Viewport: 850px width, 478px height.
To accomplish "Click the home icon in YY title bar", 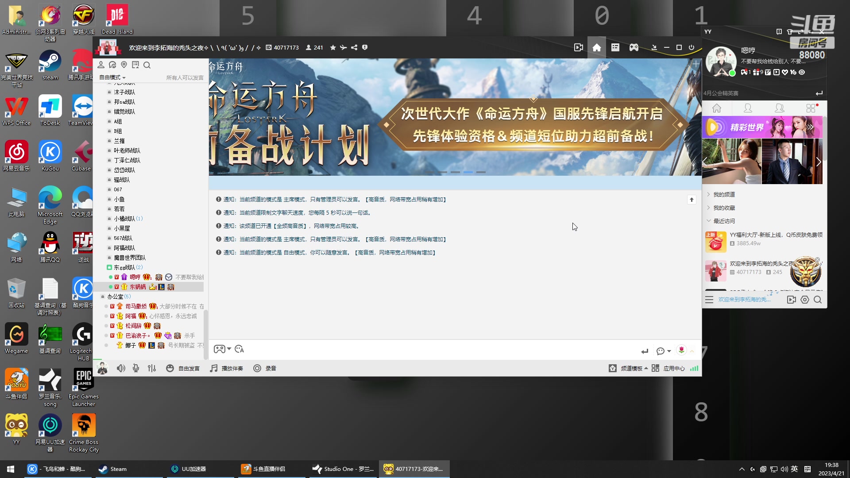I will 596,47.
